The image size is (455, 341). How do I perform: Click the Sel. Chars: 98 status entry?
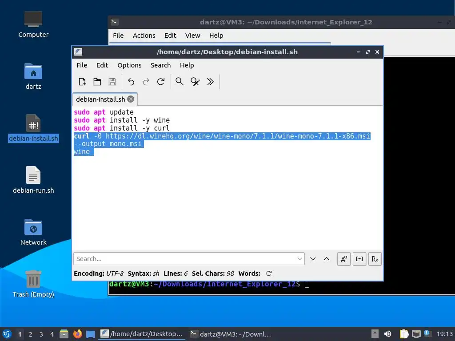coord(213,274)
